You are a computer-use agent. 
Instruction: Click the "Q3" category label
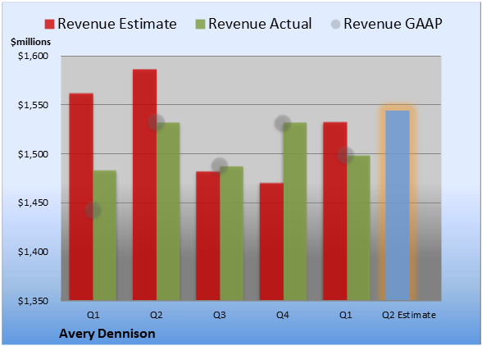click(220, 315)
